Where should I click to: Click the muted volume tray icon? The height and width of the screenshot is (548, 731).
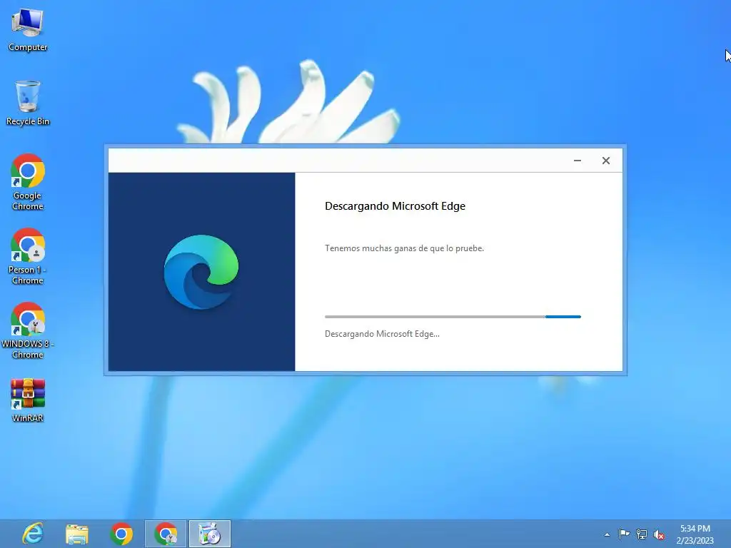659,534
